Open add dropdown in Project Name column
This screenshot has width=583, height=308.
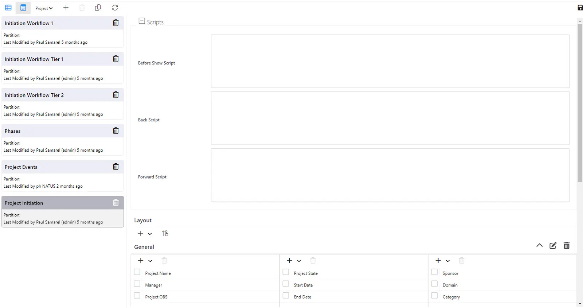click(x=150, y=261)
